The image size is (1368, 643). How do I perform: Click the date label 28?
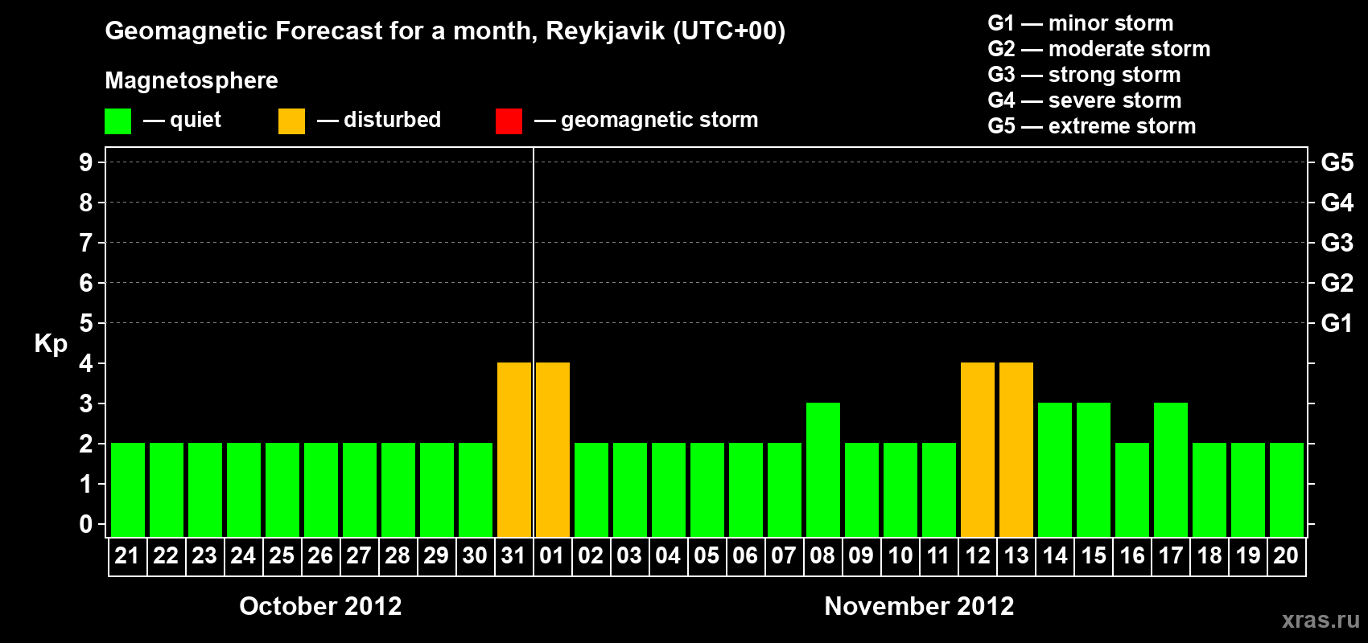(x=398, y=556)
